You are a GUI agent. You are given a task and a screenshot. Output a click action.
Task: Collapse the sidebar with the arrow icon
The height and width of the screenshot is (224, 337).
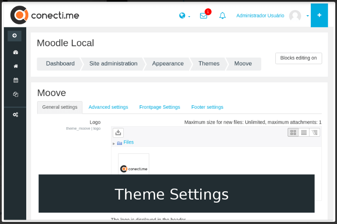[x=14, y=36]
